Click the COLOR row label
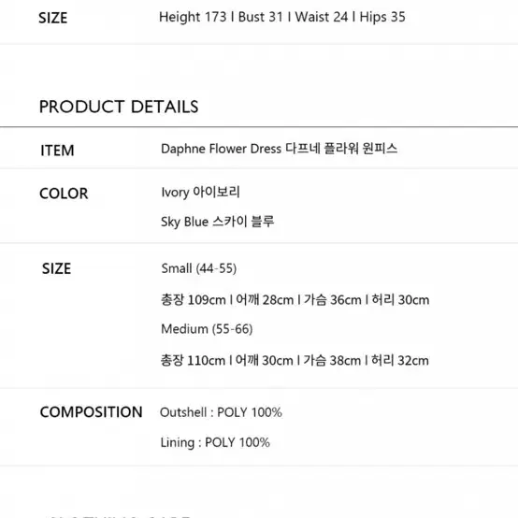Screen dimensions: 518x518 64,194
